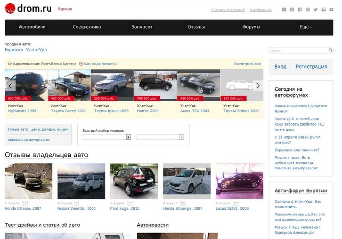Open 'Как сюда попасть?' link
342x239 pixels.
click(101, 64)
